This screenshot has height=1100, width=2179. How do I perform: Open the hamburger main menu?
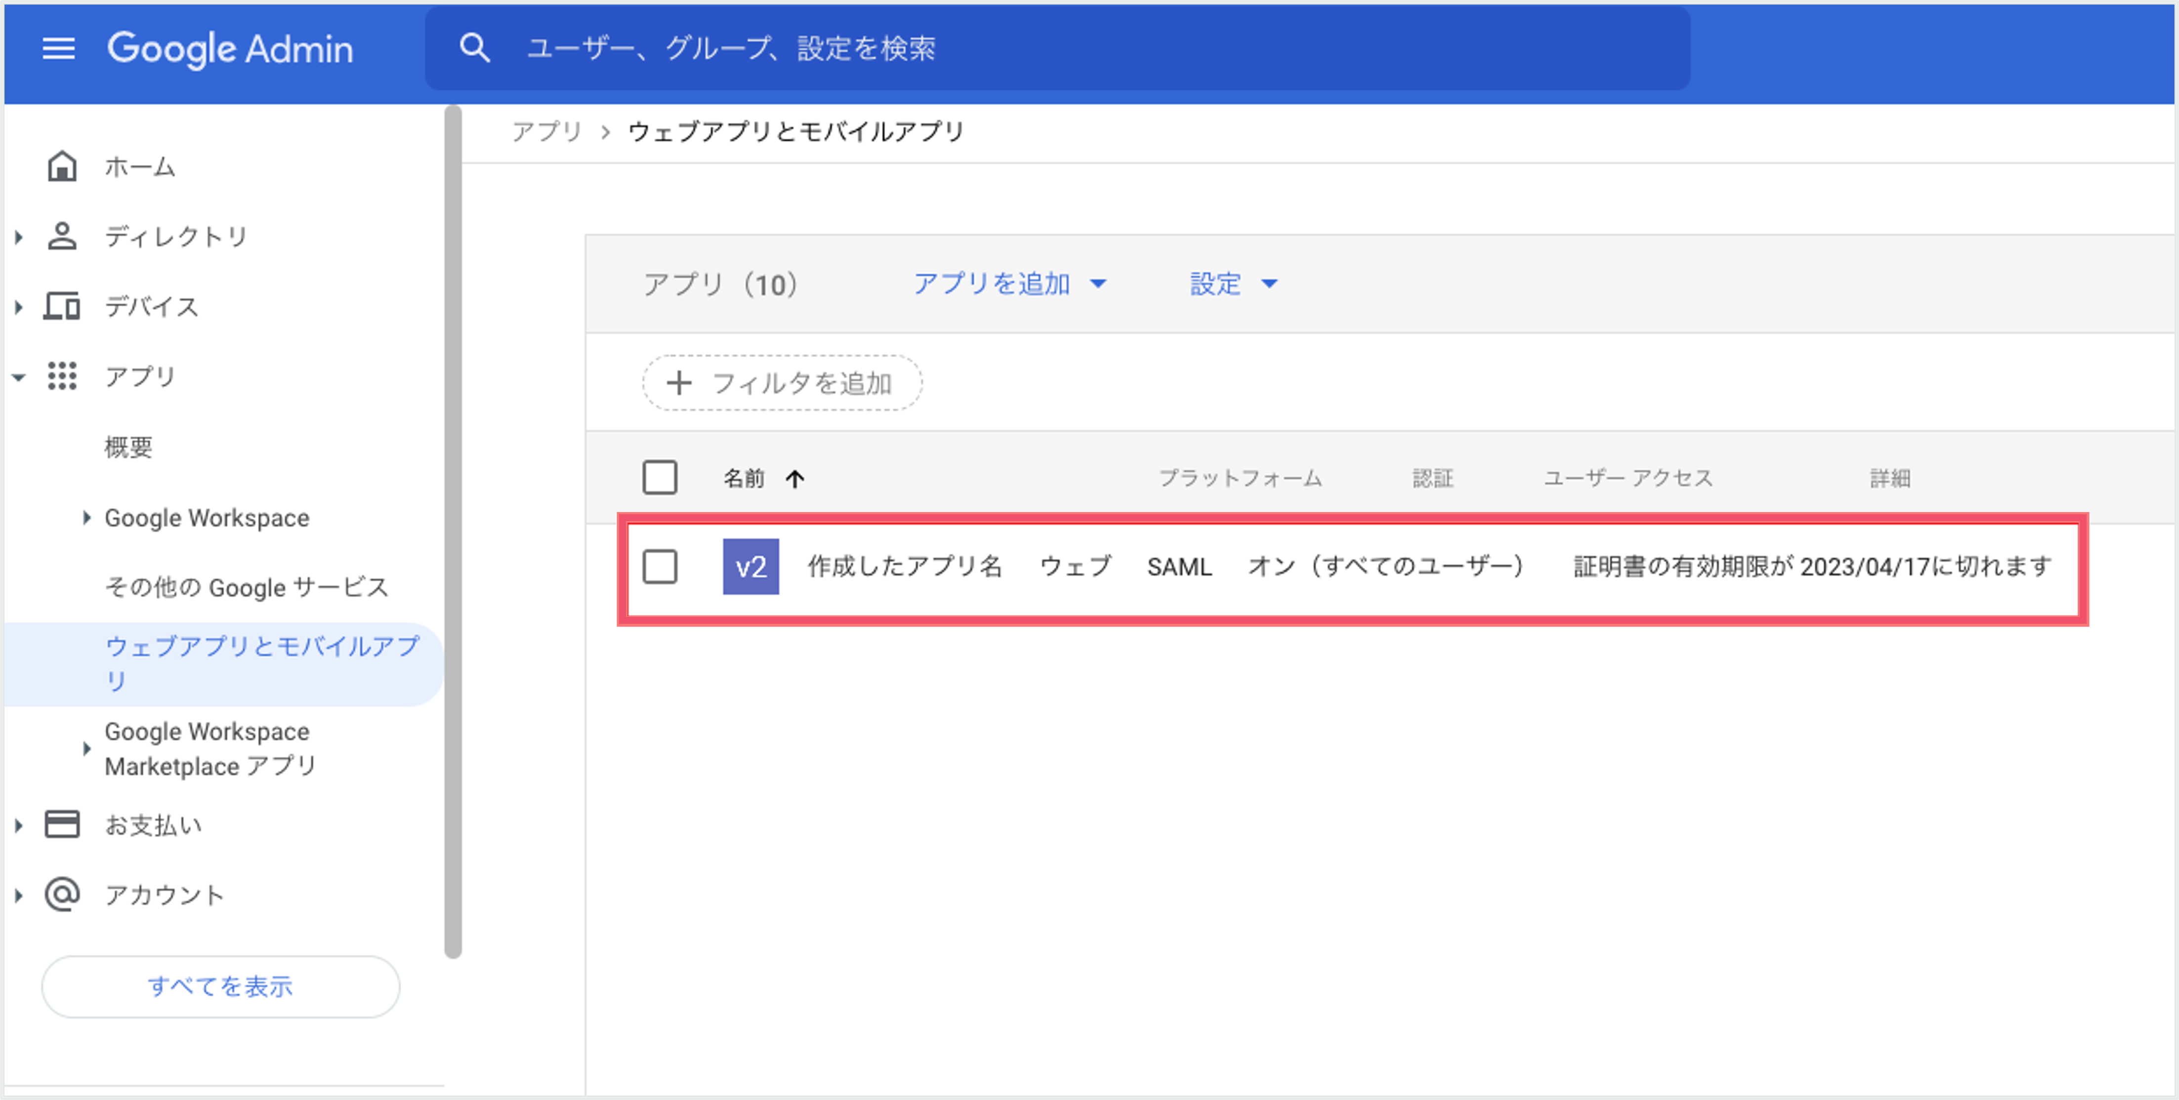click(58, 48)
